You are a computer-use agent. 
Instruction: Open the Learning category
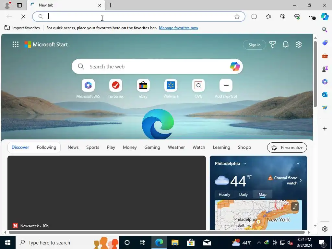[x=221, y=148]
